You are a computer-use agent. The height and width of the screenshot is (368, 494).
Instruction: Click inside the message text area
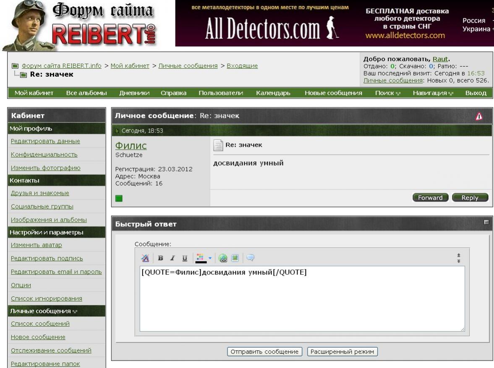click(302, 299)
